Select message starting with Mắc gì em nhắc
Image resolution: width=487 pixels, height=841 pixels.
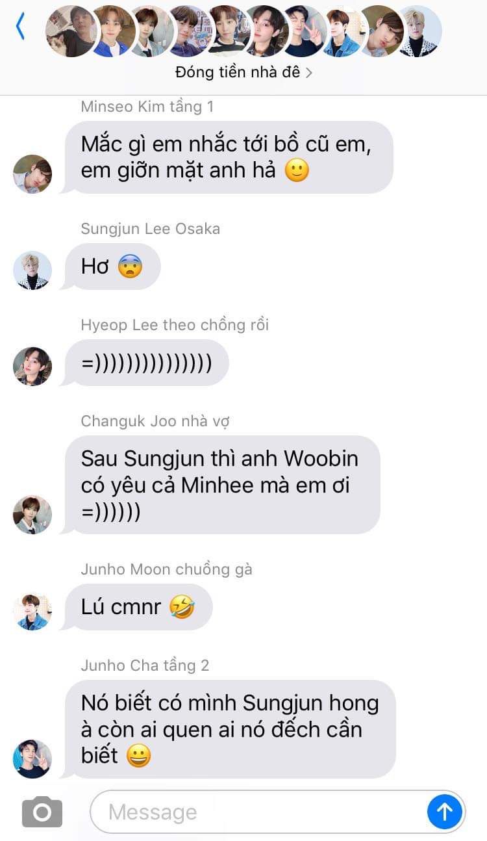coord(227,157)
